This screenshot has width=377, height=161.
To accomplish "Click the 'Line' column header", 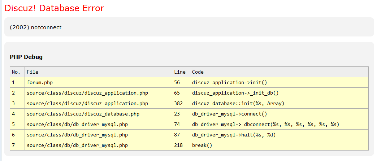I will coord(181,72).
